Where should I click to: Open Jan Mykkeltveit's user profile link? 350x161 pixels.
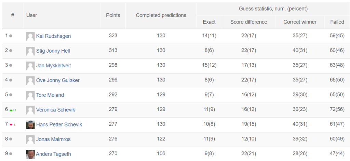(54, 65)
